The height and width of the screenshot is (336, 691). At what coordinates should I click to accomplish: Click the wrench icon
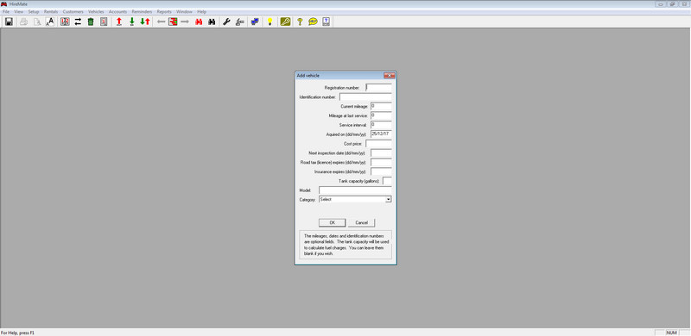pos(226,22)
